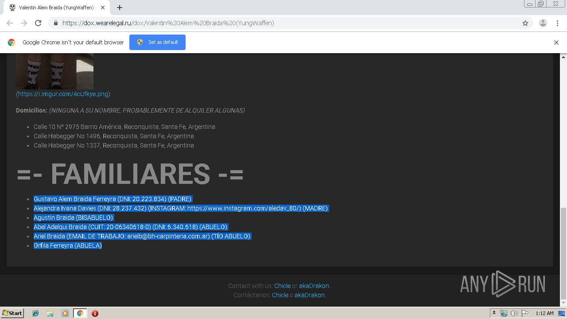The height and width of the screenshot is (319, 567).
Task: Click the browser forward arrow
Action: 24,23
